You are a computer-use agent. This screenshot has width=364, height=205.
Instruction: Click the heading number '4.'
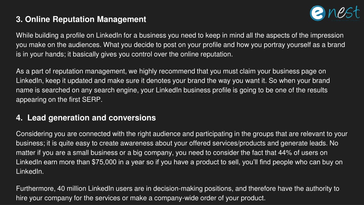(19, 118)
